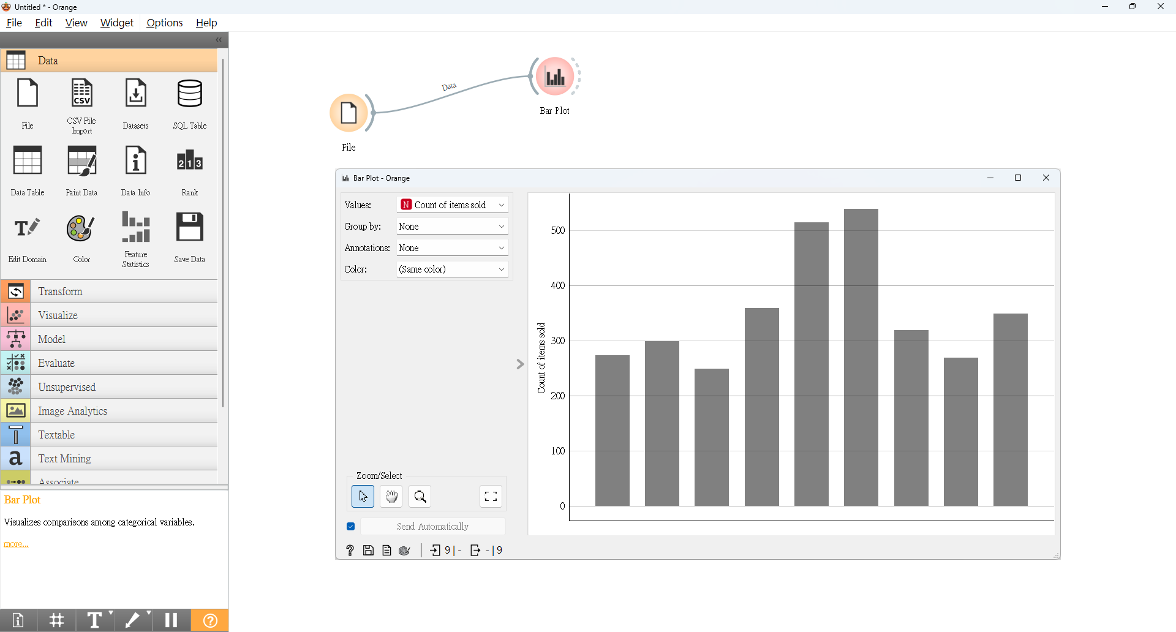Screen dimensions: 1176x632
Task: Open the Group by dropdown
Action: tap(453, 227)
